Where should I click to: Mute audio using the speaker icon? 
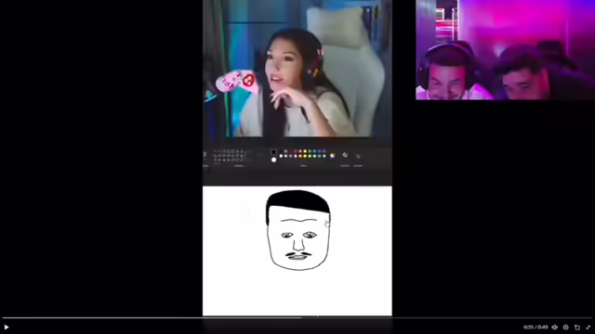click(555, 328)
